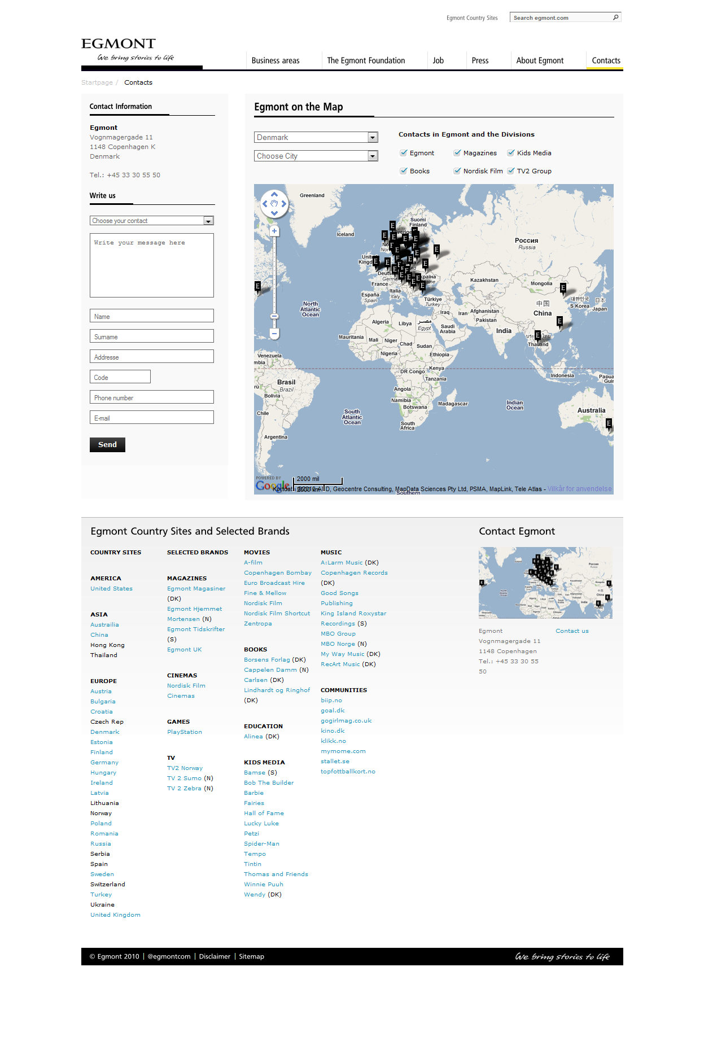This screenshot has height=1050, width=704.
Task: Click the Egmont marker near Hong Kong
Action: coord(559,322)
